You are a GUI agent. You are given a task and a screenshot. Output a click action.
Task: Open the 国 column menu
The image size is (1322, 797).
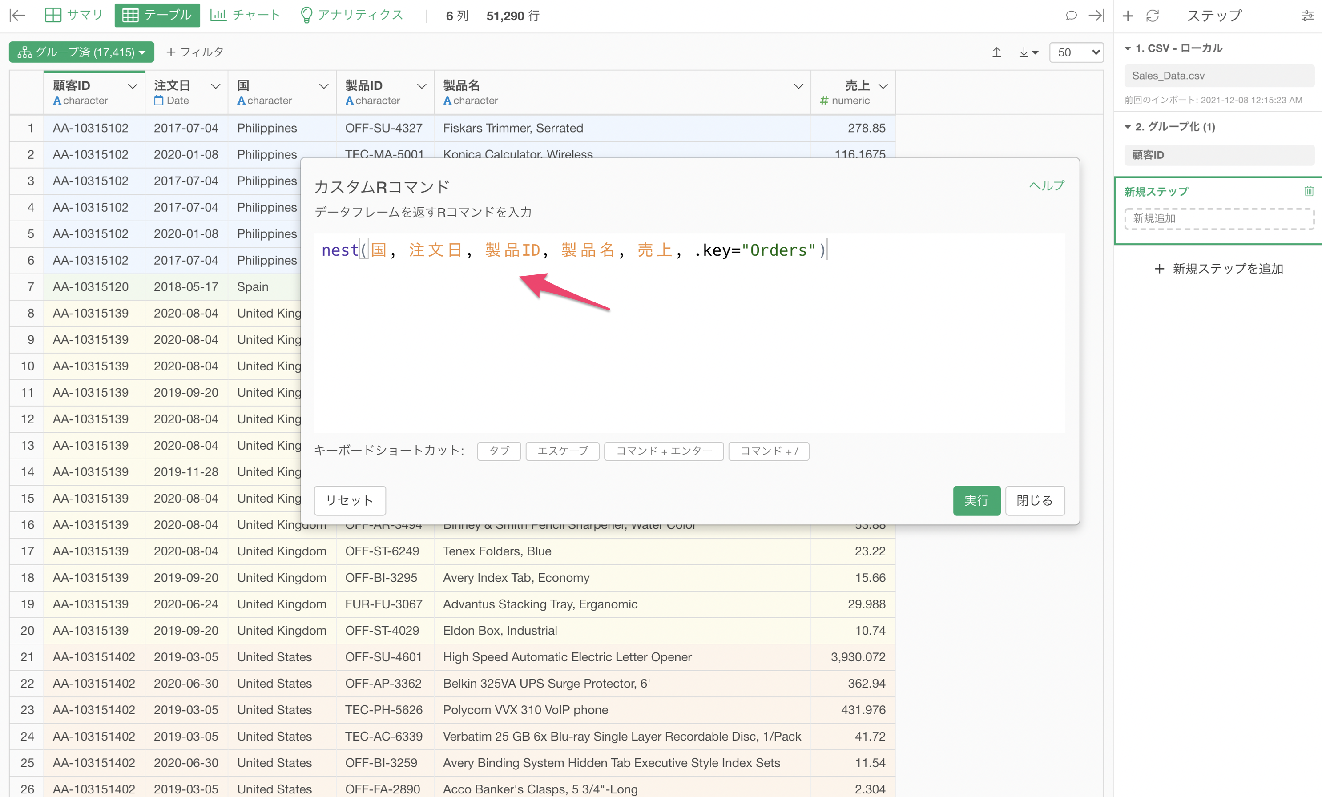(323, 86)
